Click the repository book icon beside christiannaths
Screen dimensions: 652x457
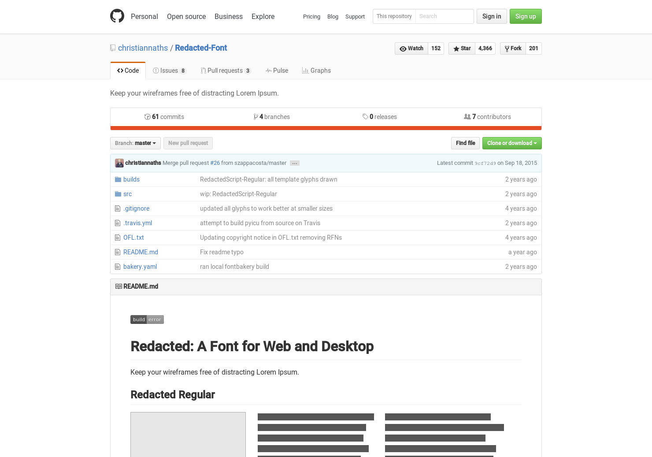[x=113, y=48]
